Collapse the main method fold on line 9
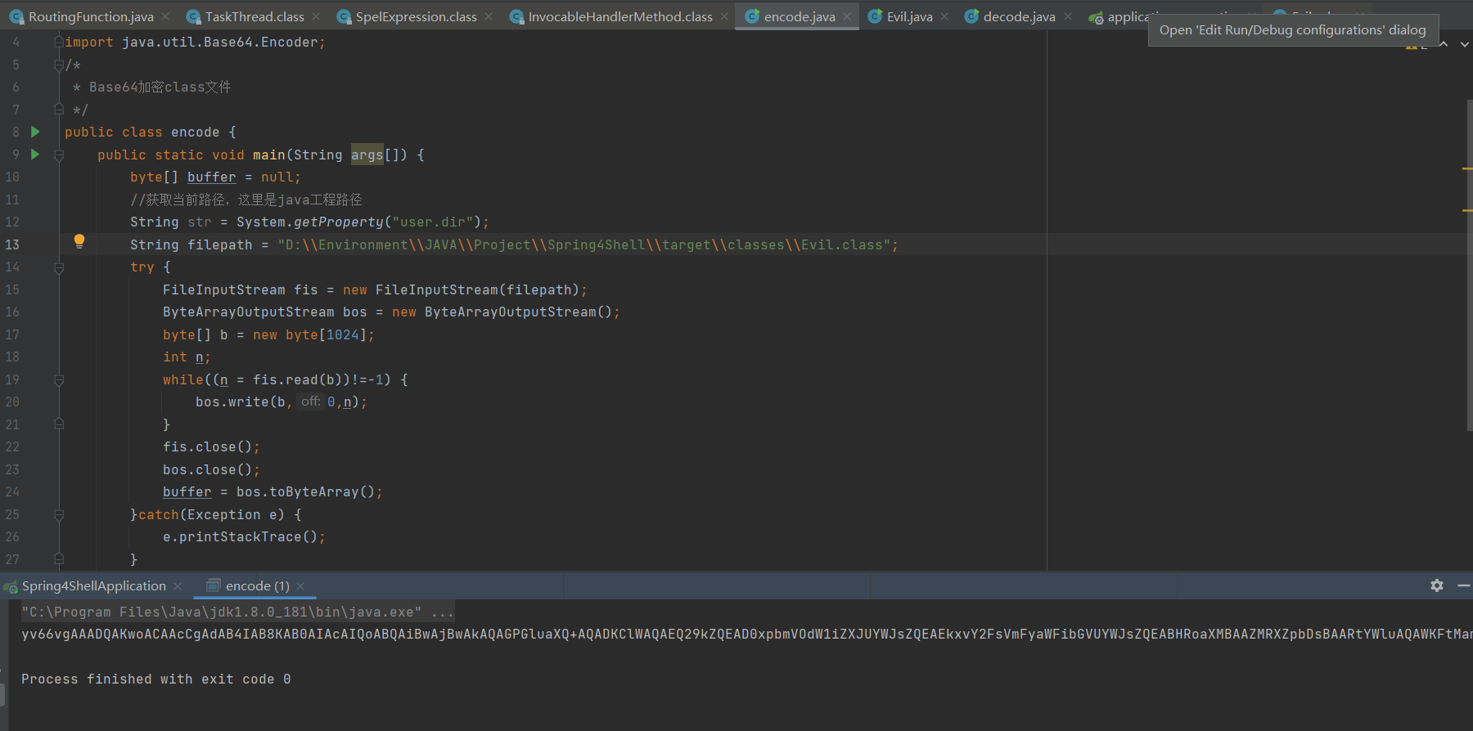Viewport: 1473px width, 731px height. [59, 155]
